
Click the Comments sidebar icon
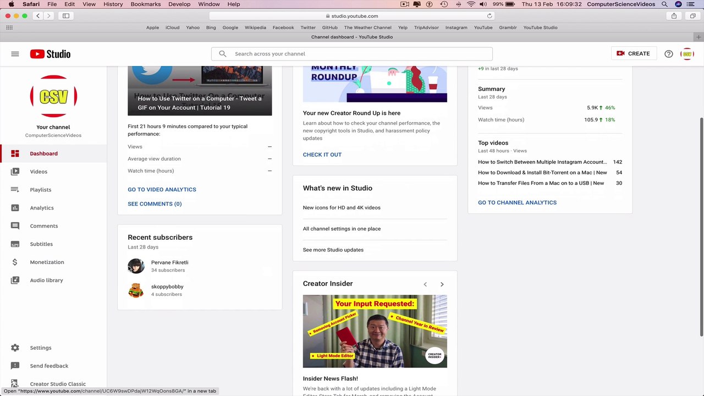[15, 226]
